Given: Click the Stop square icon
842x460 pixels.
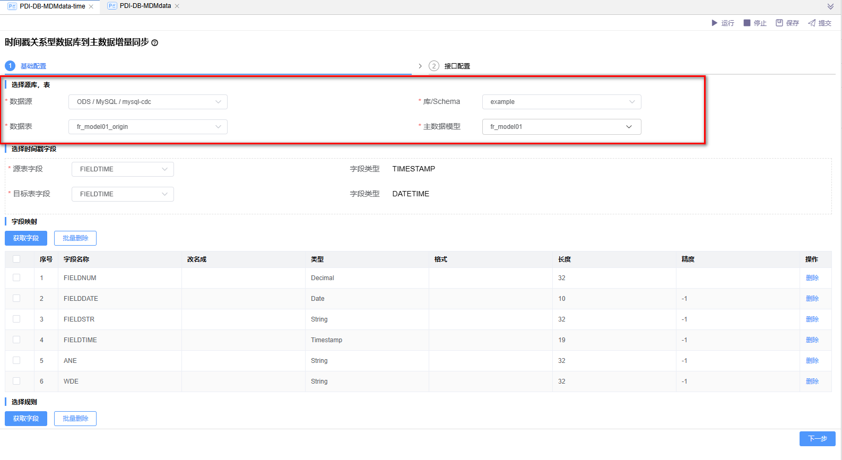Looking at the screenshot, I should pos(747,23).
